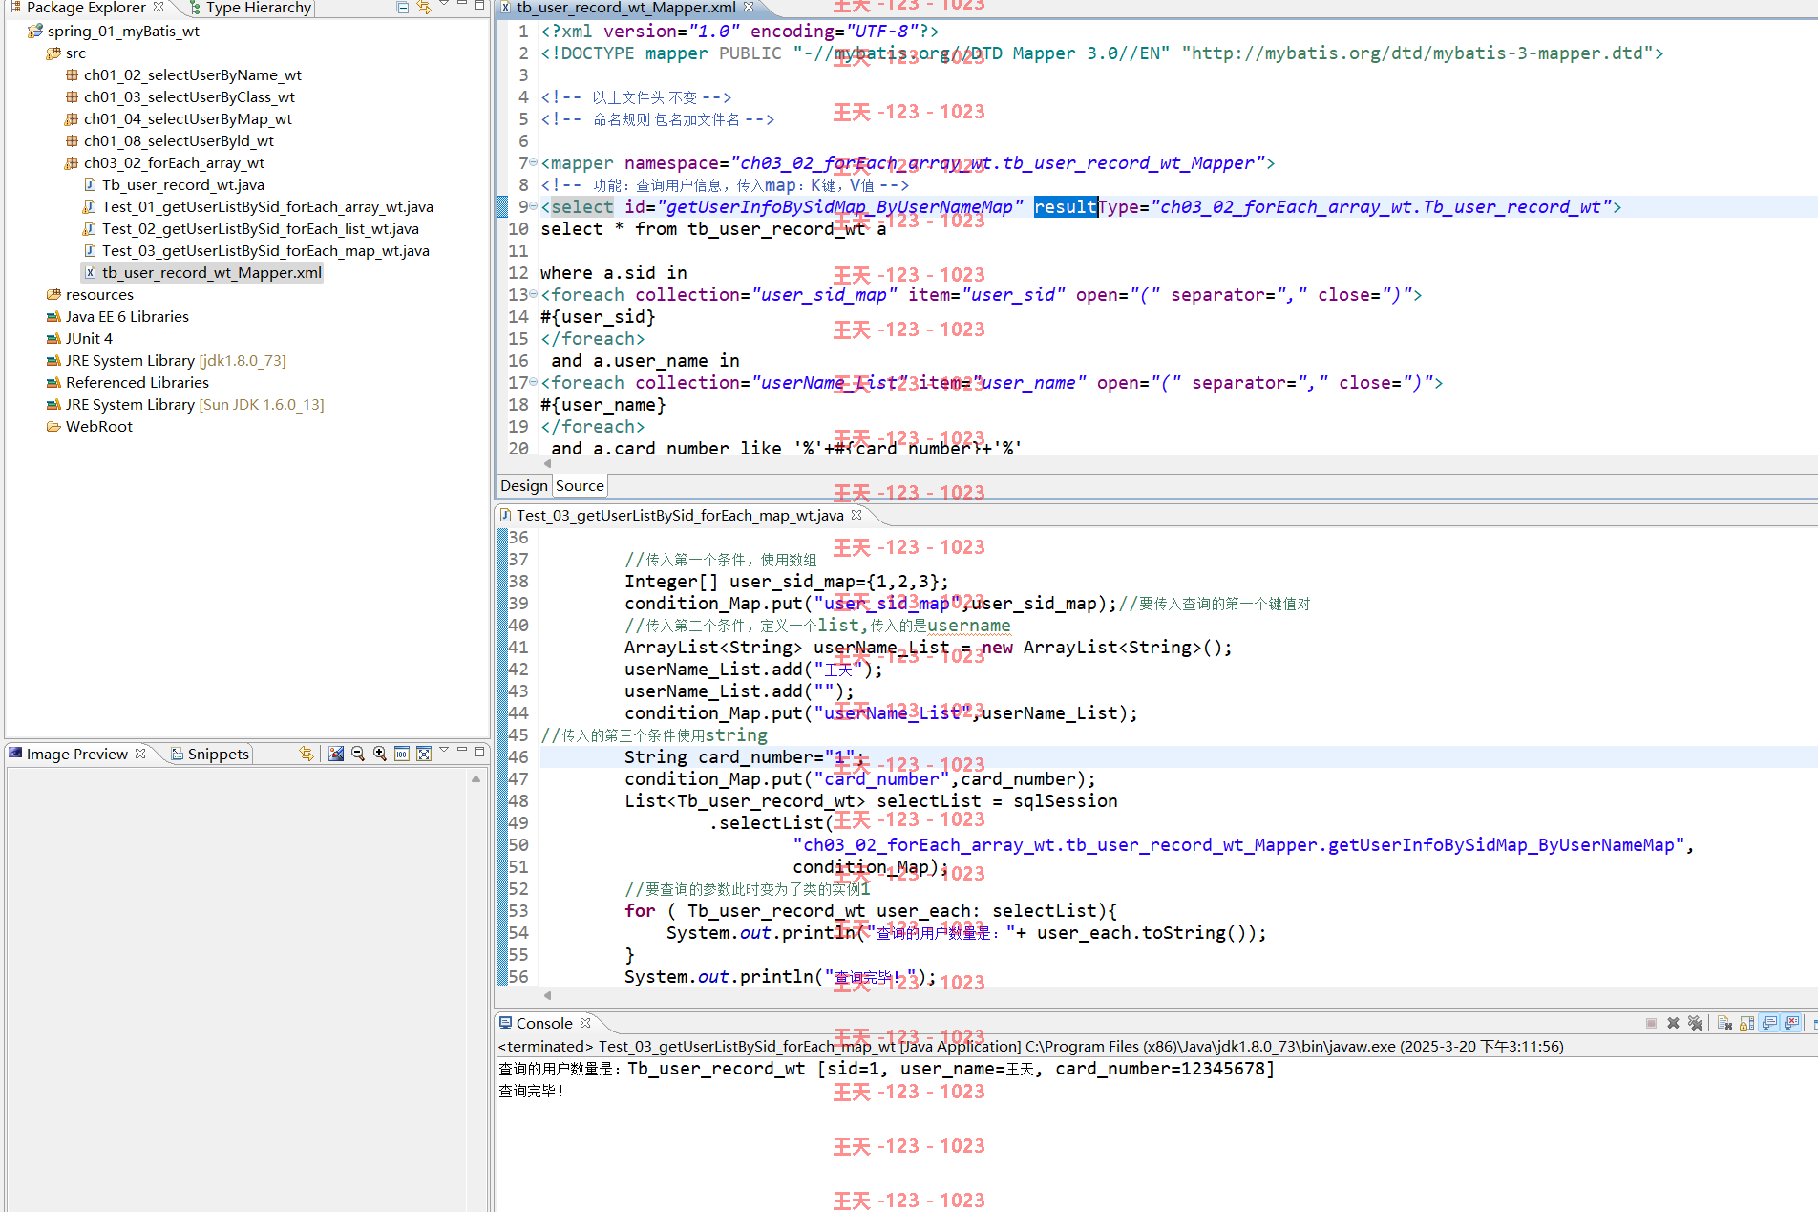
Task: Click Terminate button in Console toolbar
Action: coord(1651,1023)
